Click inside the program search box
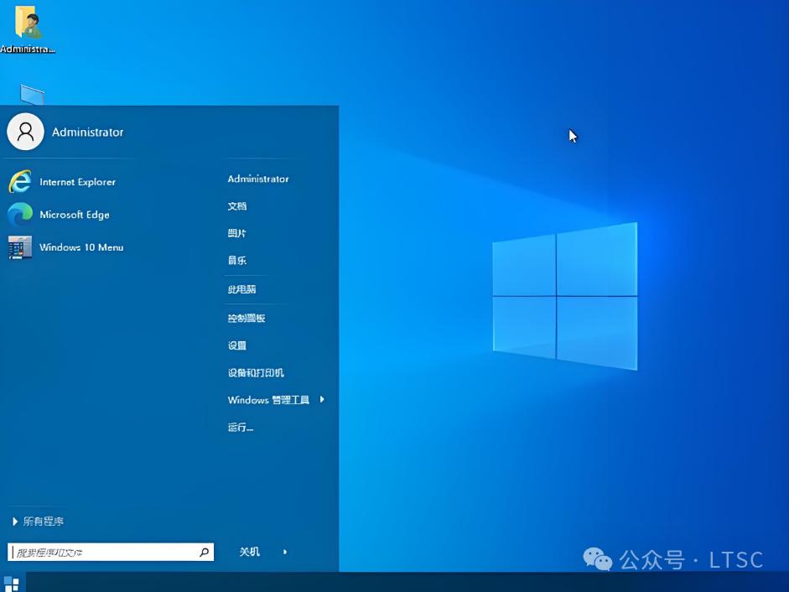 click(x=101, y=552)
